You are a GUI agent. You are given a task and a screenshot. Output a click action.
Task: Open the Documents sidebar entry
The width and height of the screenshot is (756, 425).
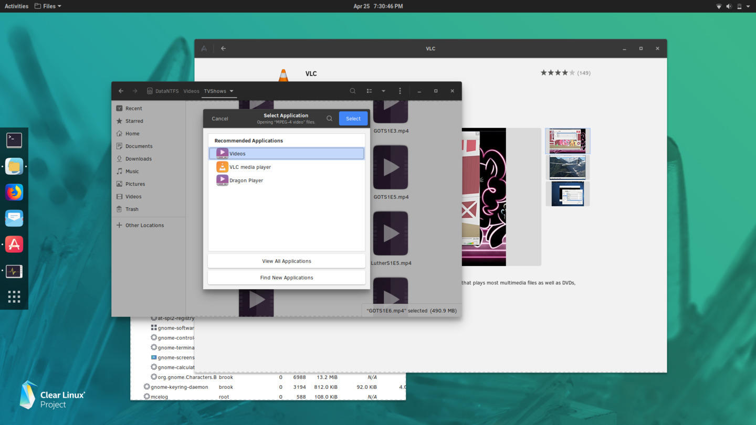coord(149,146)
